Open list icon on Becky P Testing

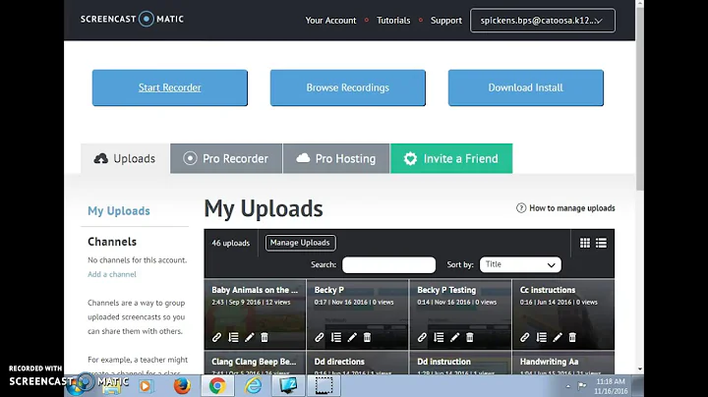pyautogui.click(x=439, y=337)
